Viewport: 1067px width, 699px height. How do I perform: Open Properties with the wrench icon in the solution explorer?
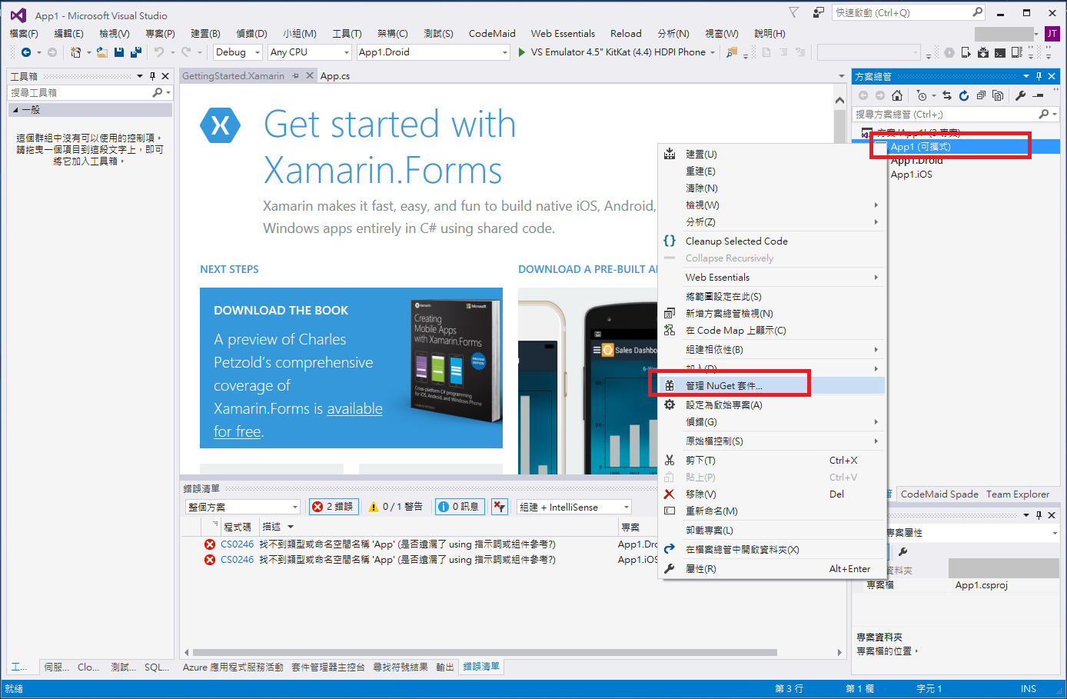coord(1021,95)
